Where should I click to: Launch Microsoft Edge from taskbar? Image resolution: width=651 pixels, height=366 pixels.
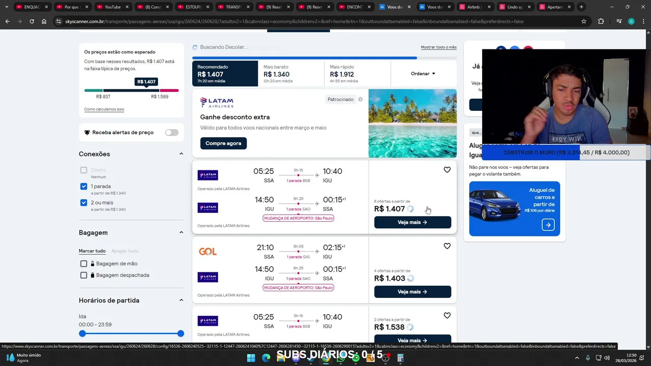click(266, 358)
